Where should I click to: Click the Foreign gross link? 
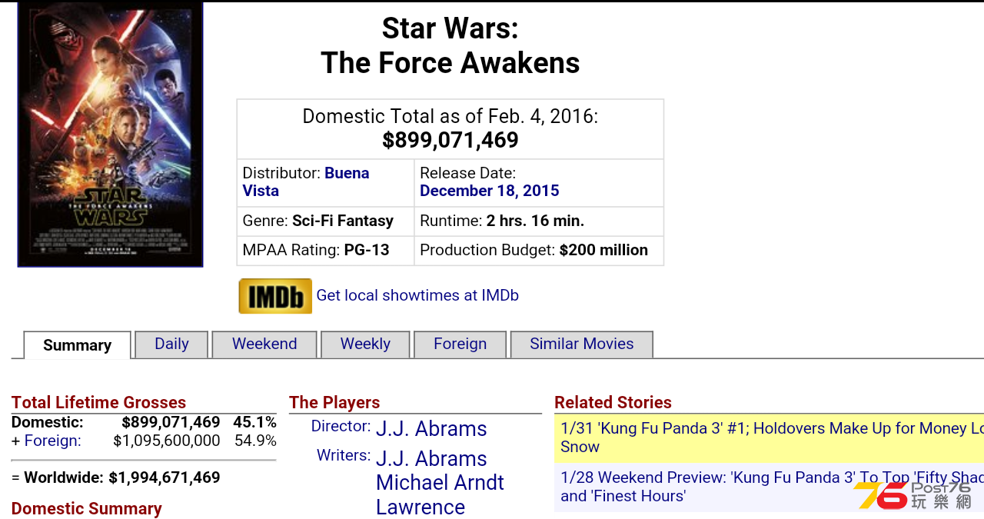[52, 441]
